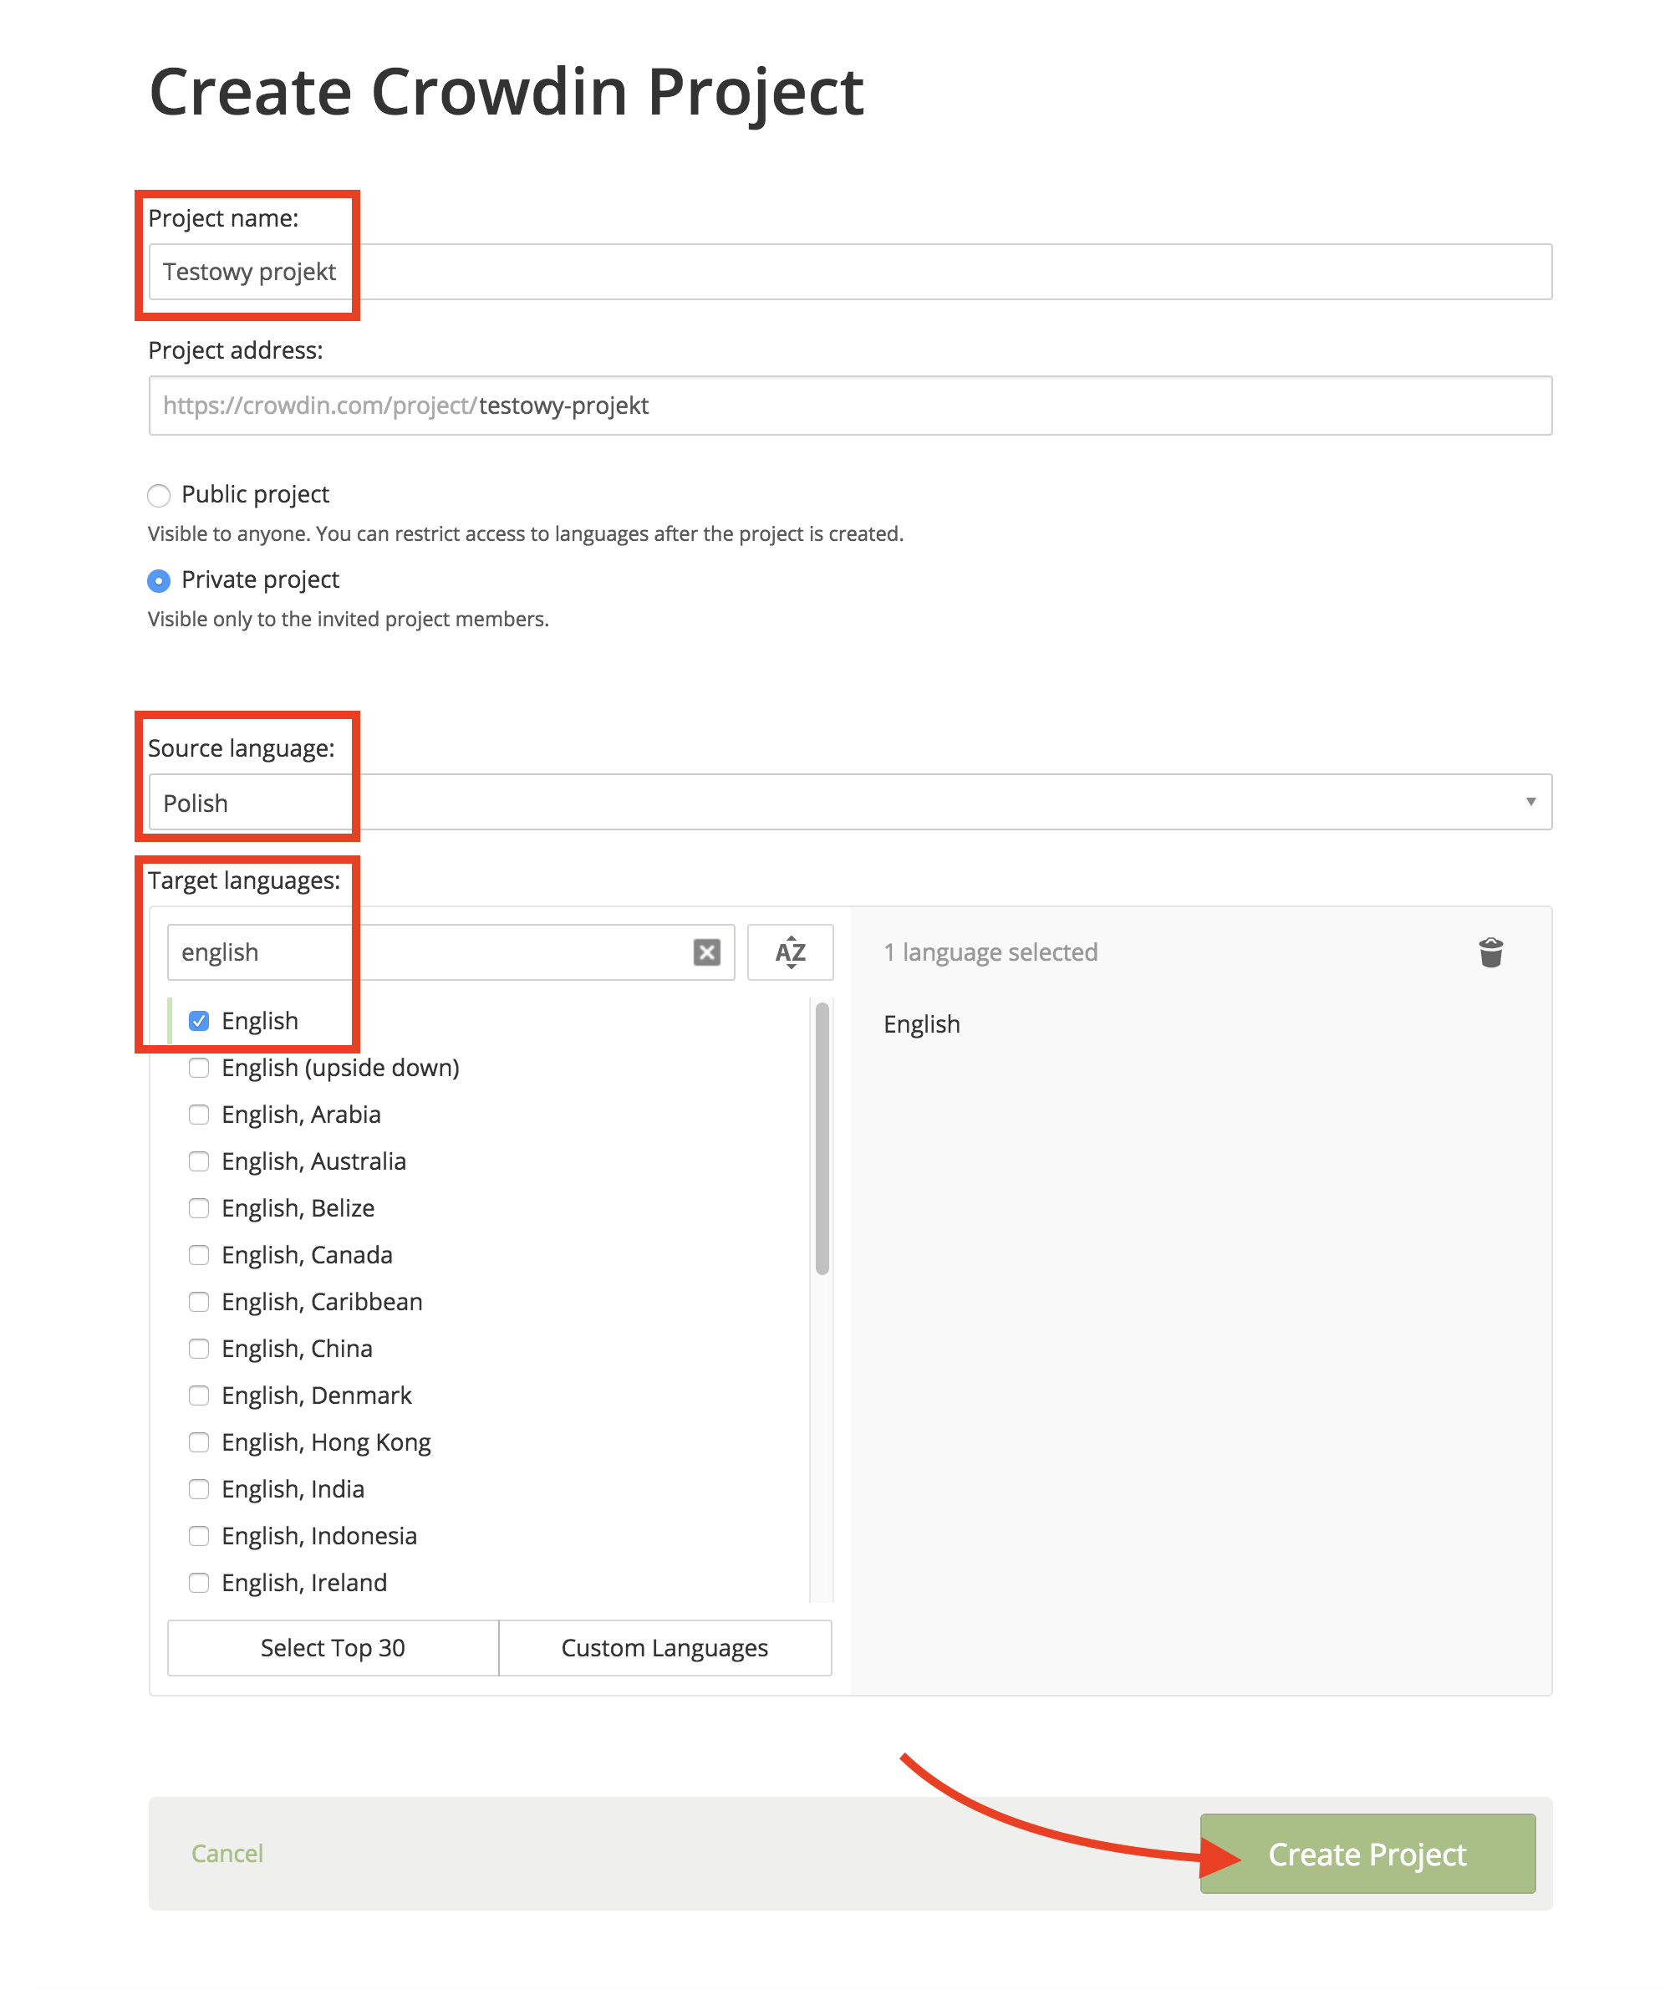Tick the English, Canada checkbox
This screenshot has height=1990, width=1665.
click(x=199, y=1255)
